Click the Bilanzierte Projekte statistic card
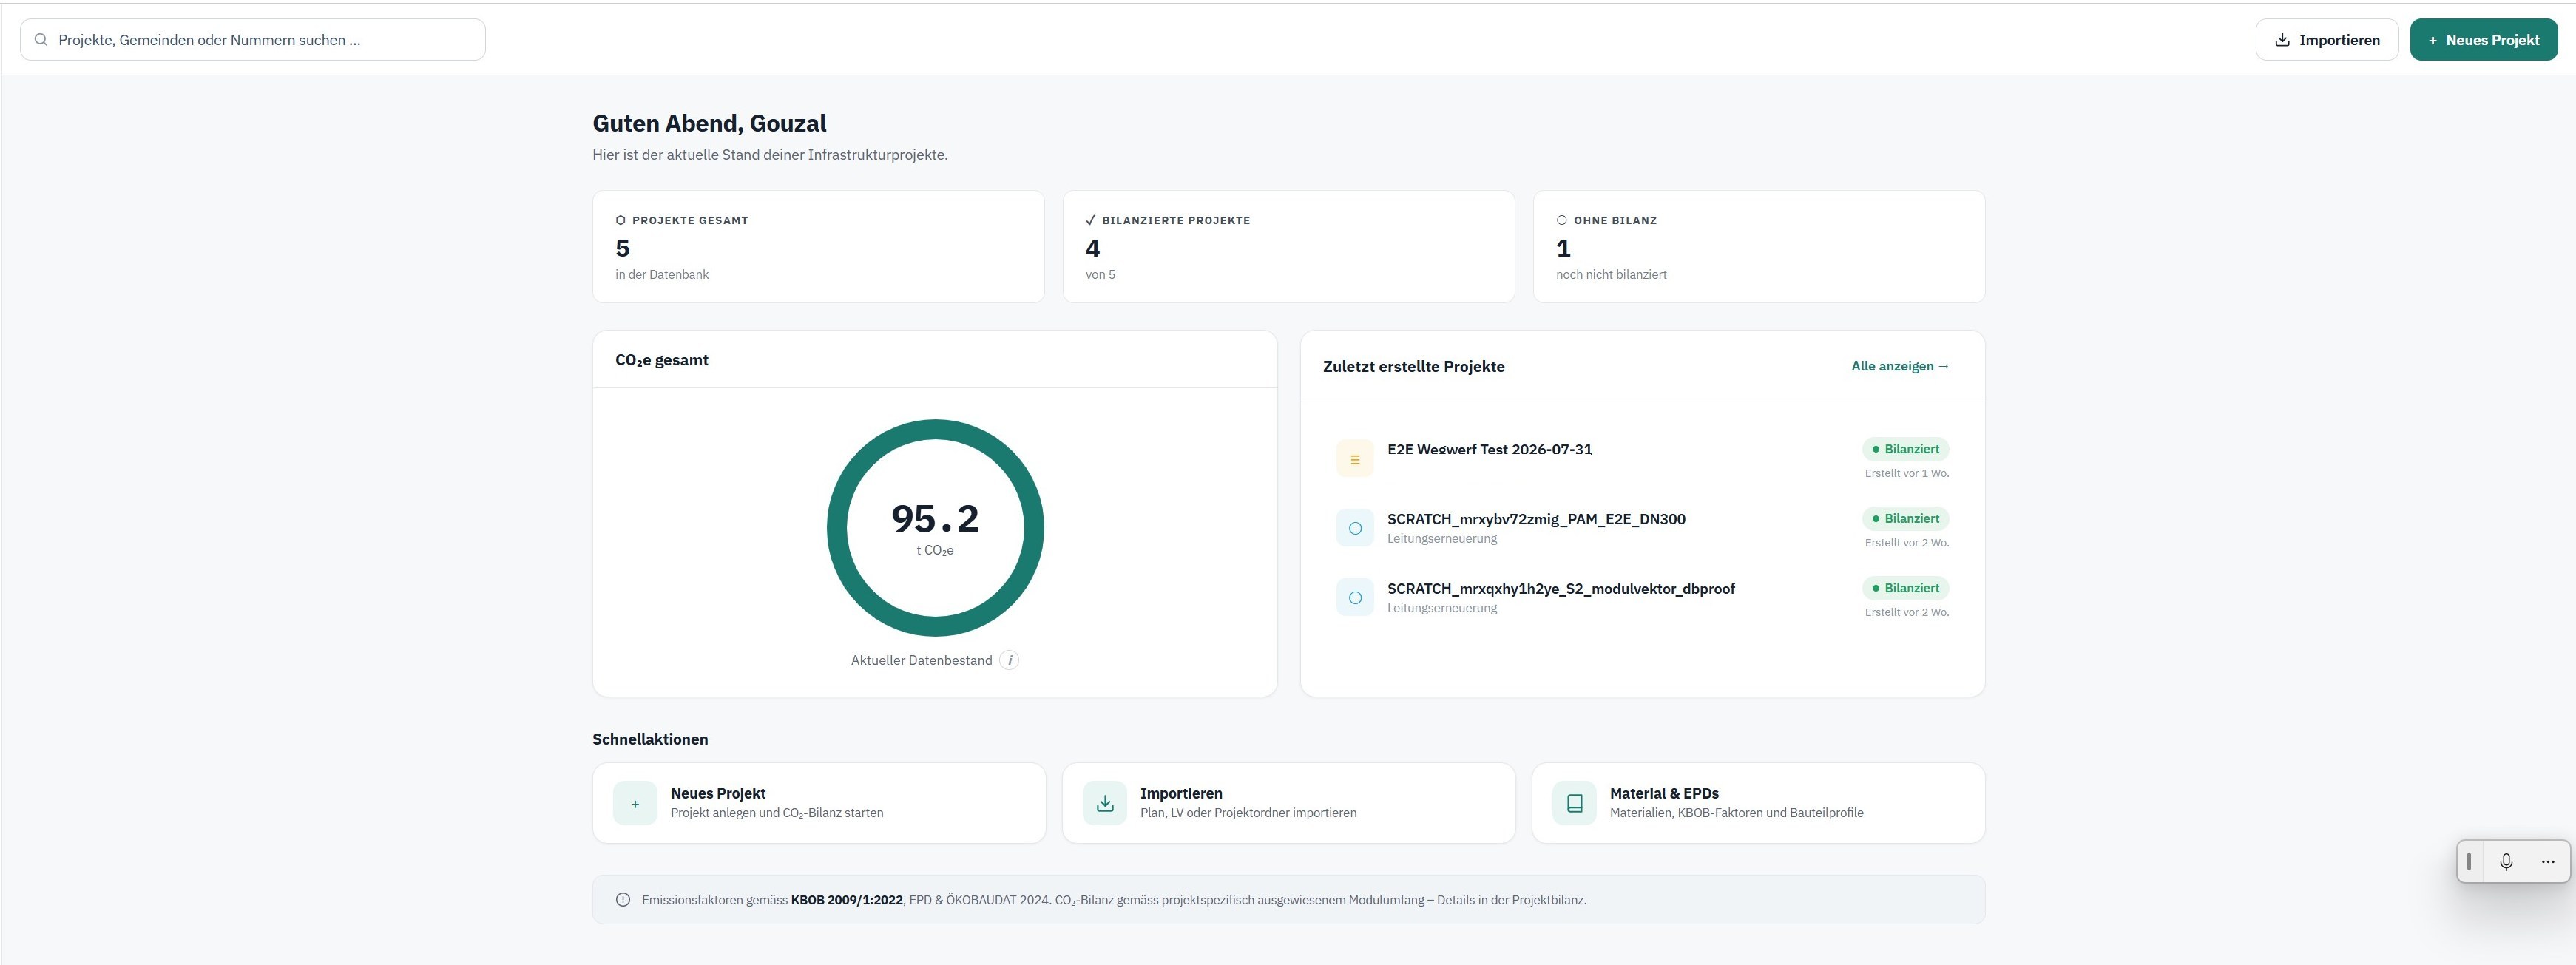2576x965 pixels. click(1288, 247)
